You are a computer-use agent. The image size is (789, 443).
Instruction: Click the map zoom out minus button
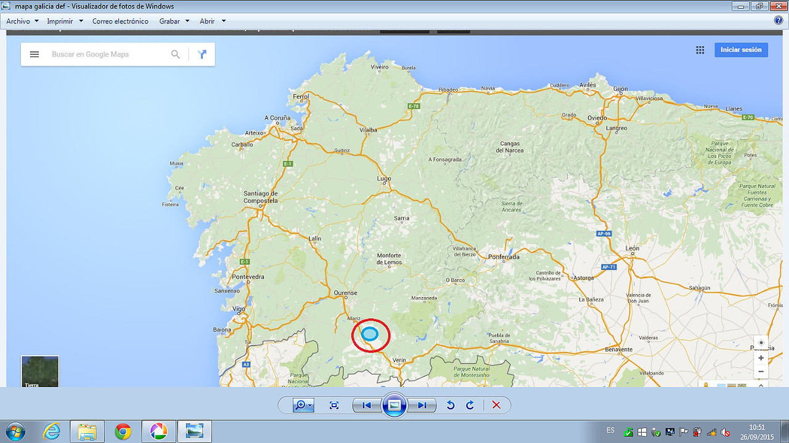point(761,372)
